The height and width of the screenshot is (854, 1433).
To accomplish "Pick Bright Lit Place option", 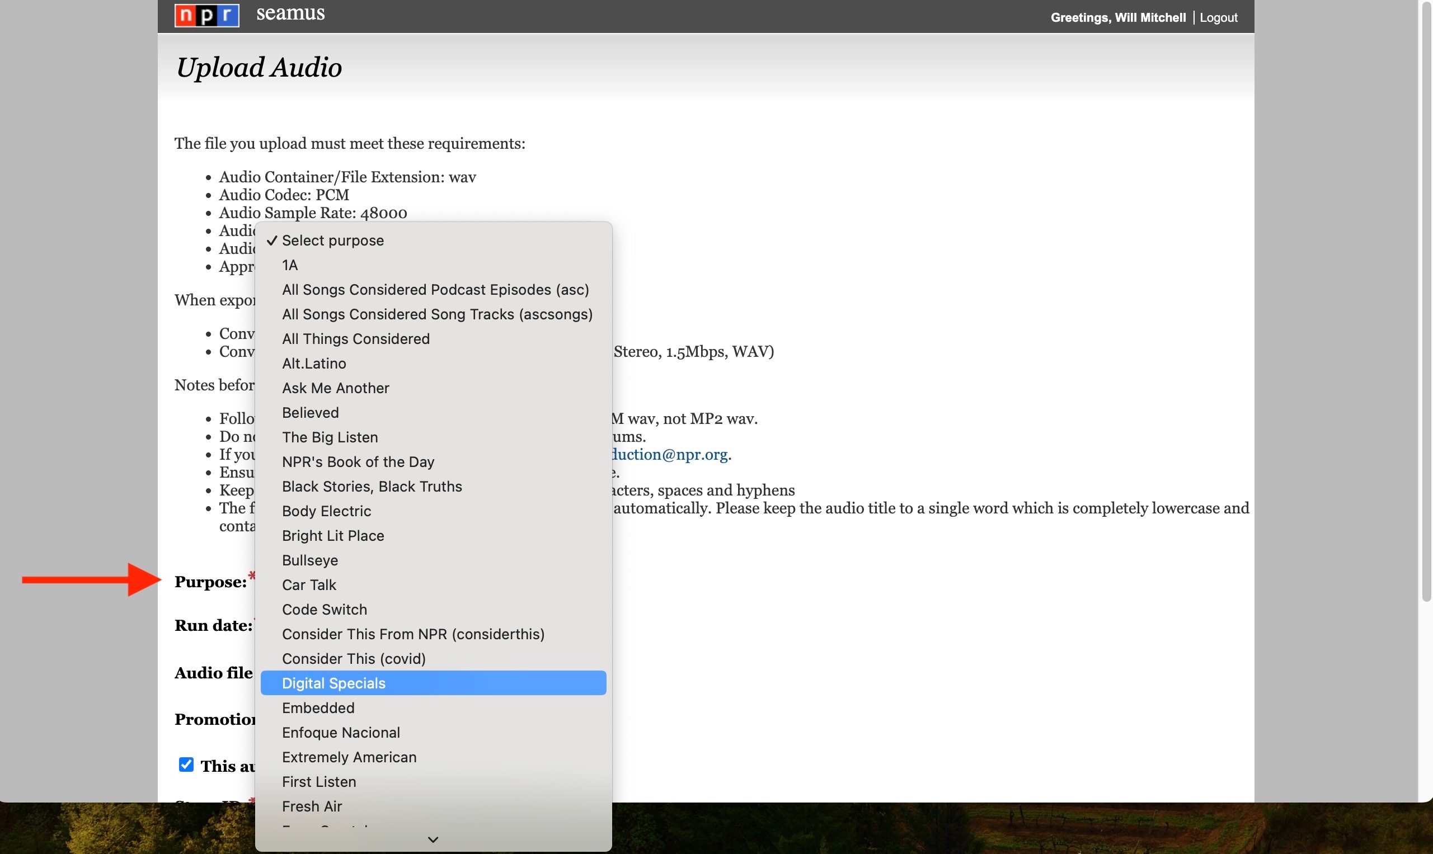I will tap(433, 536).
